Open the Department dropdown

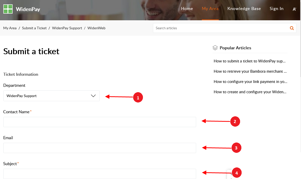pos(51,96)
